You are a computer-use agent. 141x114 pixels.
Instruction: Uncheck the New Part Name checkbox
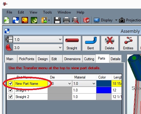coord(11,83)
